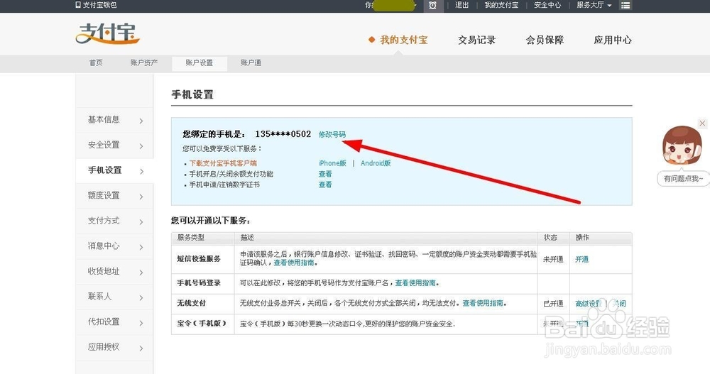Click chevron next to 支付方式
Viewport: 710px width, 374px height.
[141, 222]
